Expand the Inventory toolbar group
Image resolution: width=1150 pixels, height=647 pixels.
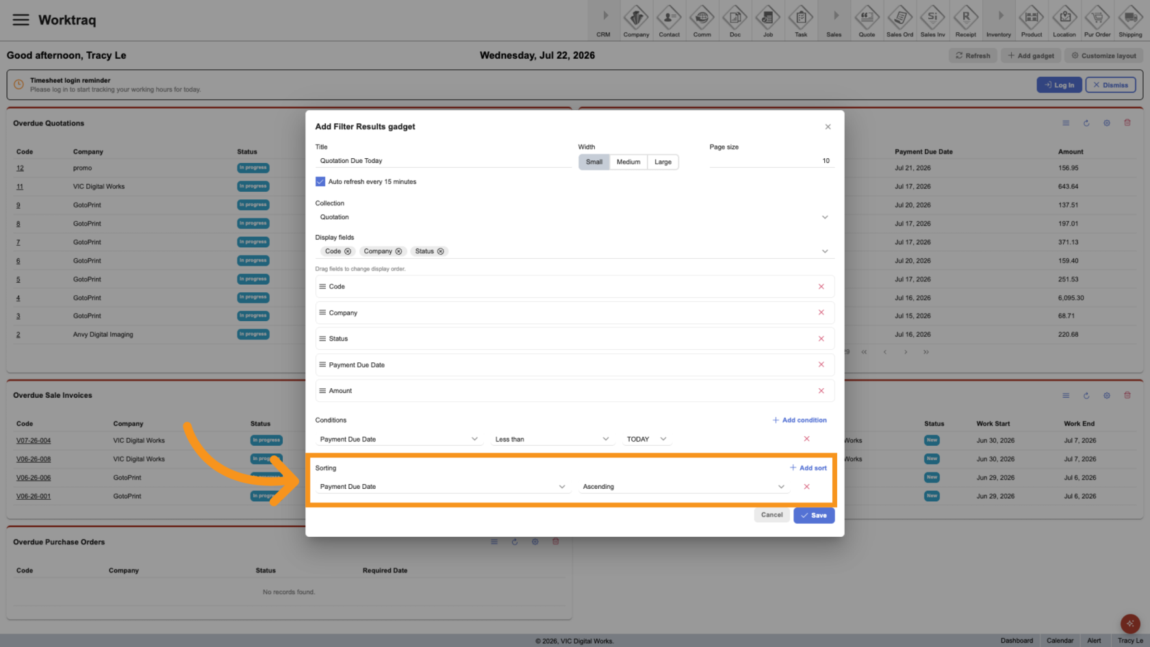click(998, 21)
